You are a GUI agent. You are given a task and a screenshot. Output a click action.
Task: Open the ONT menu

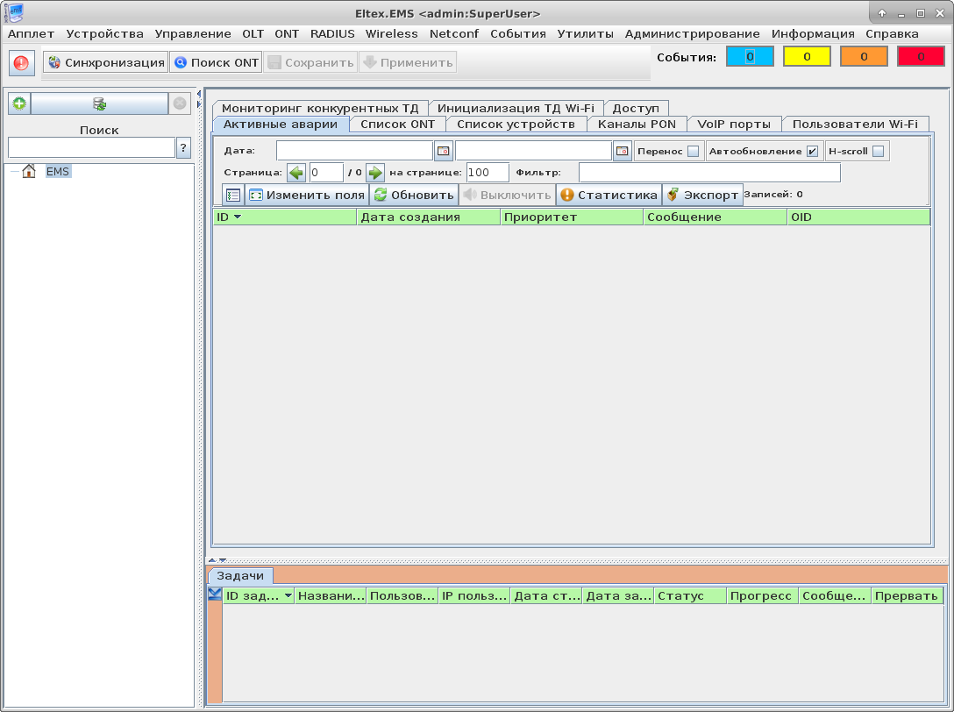click(x=287, y=34)
